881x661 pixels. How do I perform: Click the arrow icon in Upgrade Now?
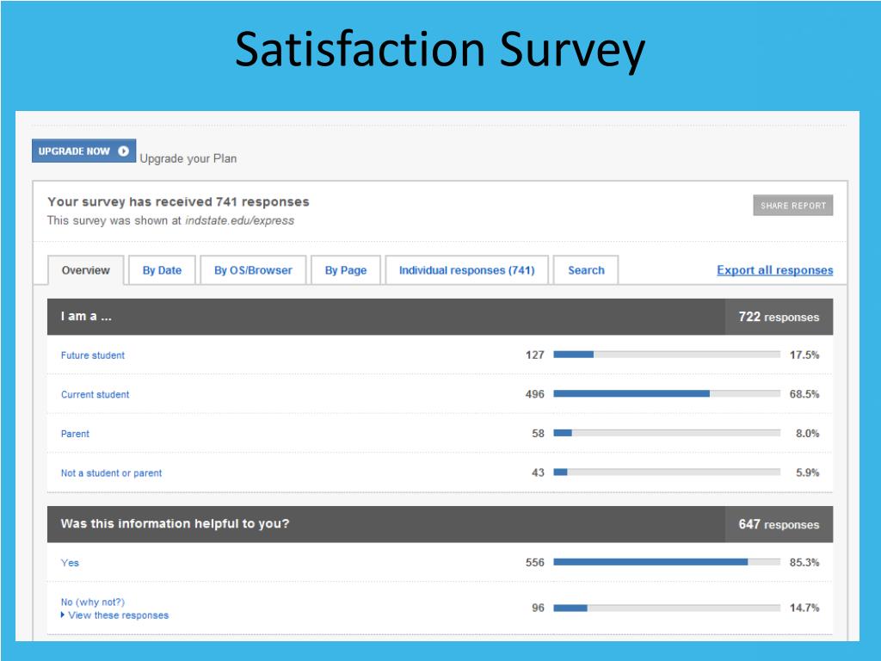124,151
